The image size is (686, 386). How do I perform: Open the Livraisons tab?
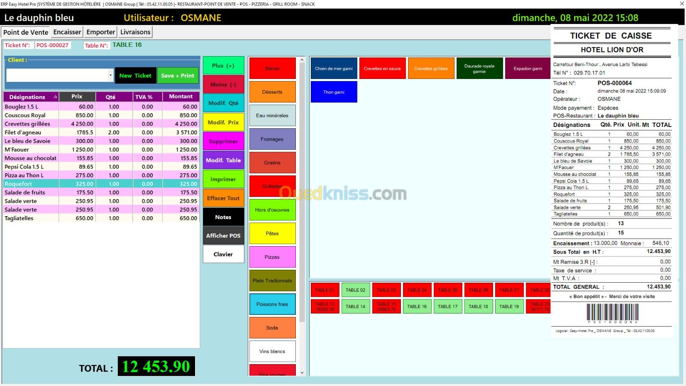coord(135,32)
